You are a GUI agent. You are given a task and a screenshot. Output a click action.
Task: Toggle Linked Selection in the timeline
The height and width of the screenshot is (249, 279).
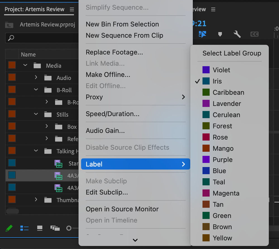pyautogui.click(x=202, y=34)
